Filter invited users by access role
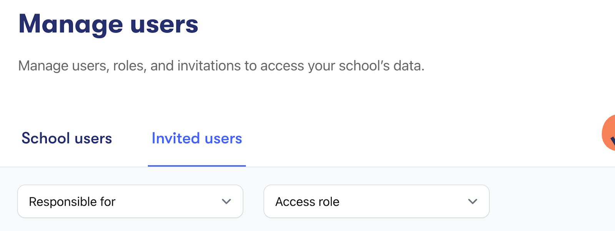 click(376, 201)
